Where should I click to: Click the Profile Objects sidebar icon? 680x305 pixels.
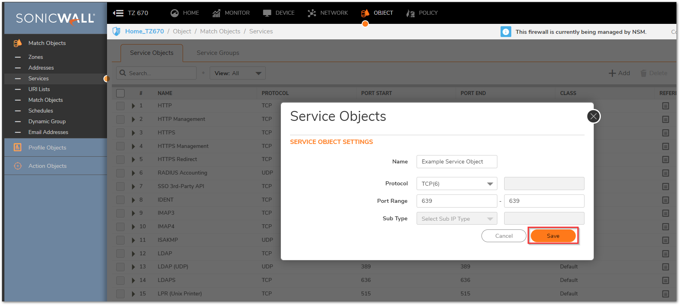(x=18, y=148)
